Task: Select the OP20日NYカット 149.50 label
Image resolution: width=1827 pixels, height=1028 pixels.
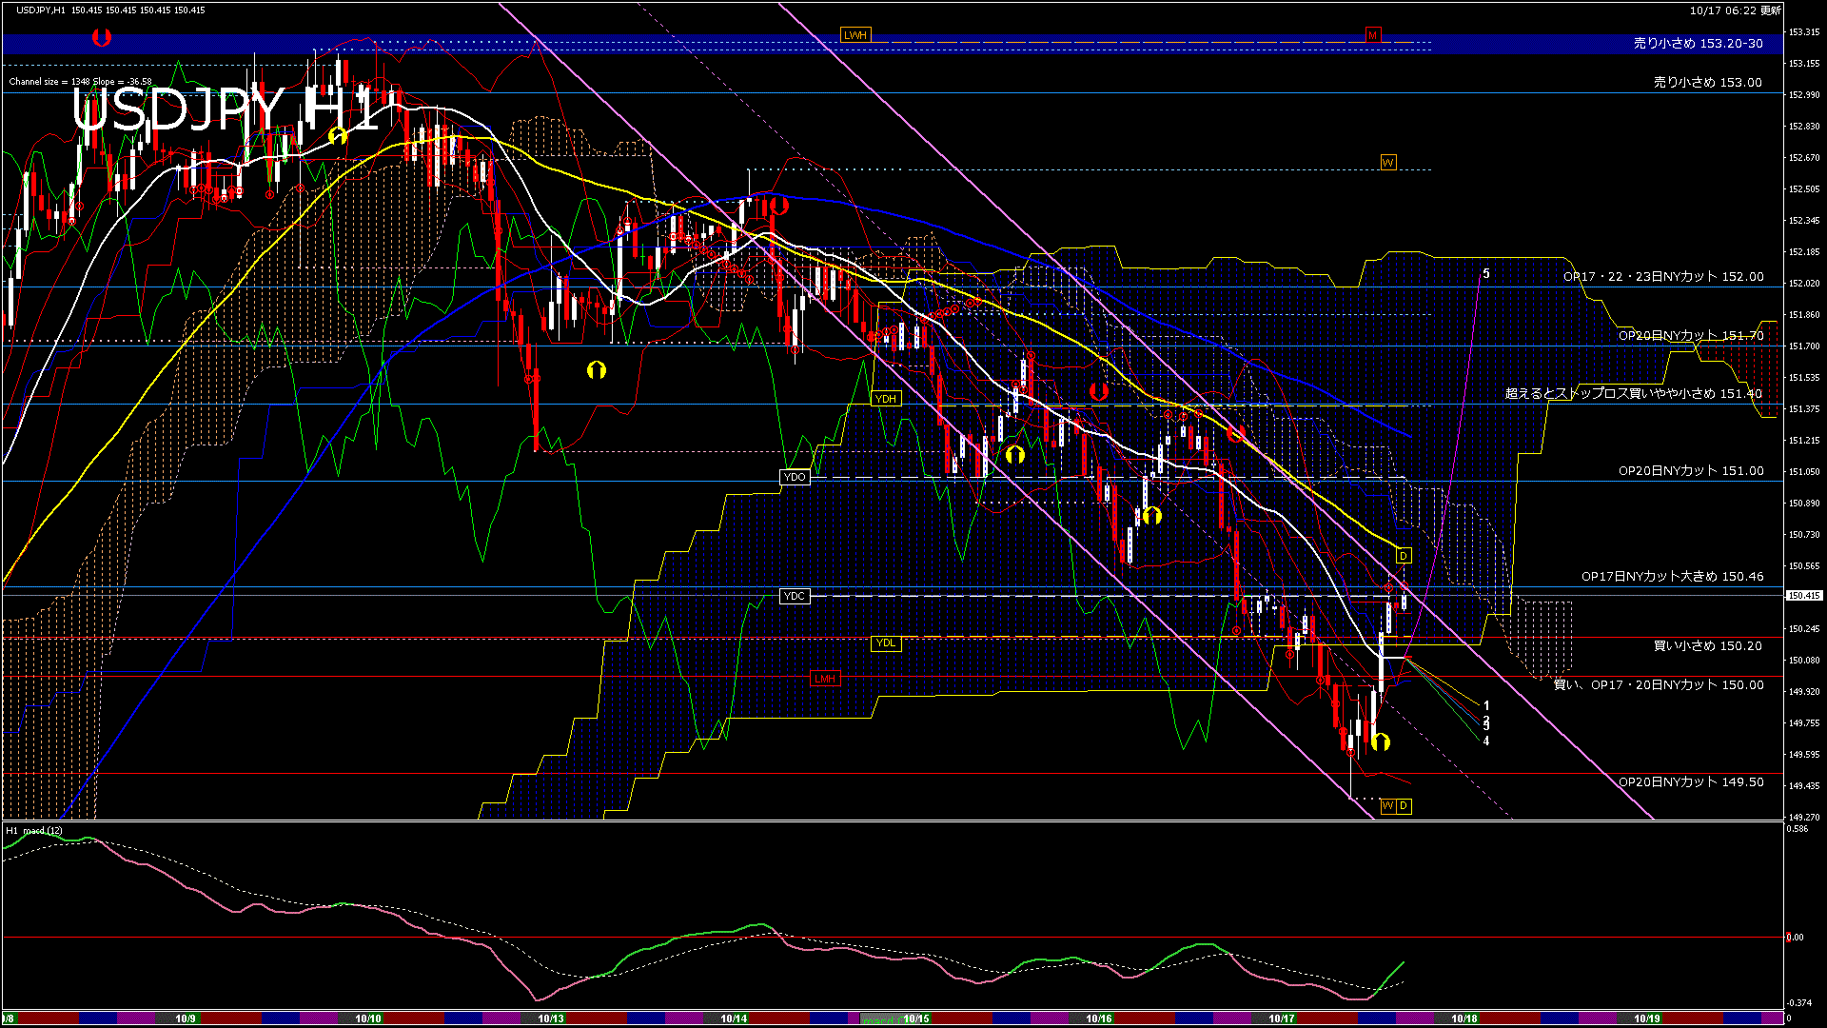Action: coord(1691,782)
